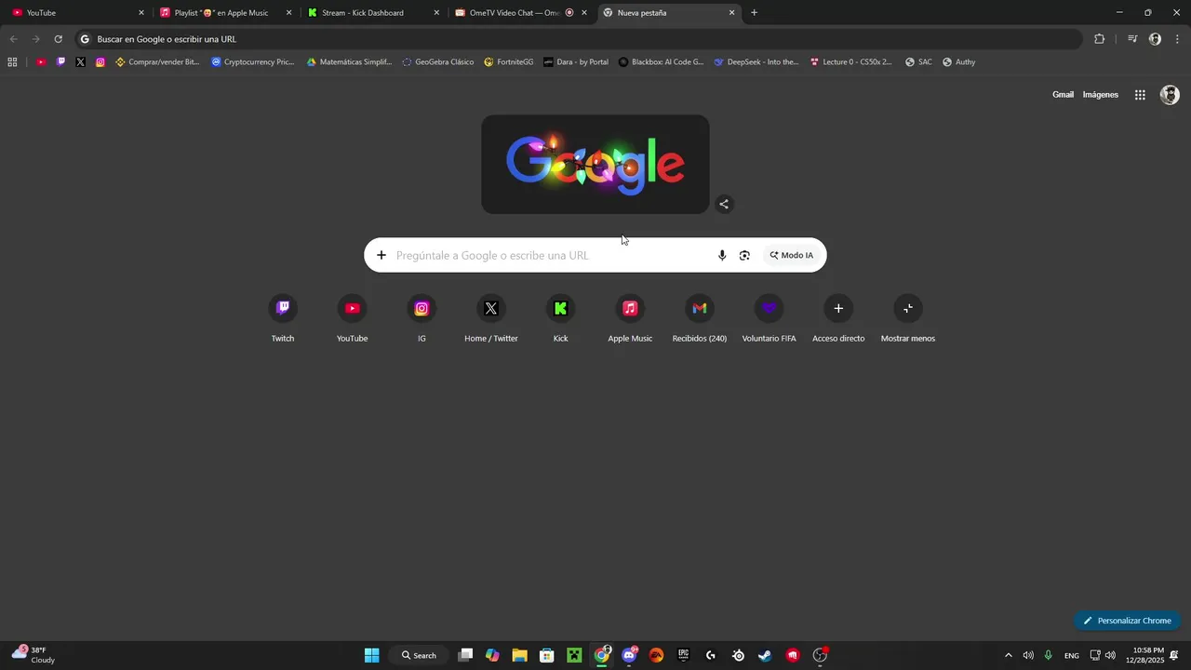Share the Google holiday doodle

click(x=724, y=204)
